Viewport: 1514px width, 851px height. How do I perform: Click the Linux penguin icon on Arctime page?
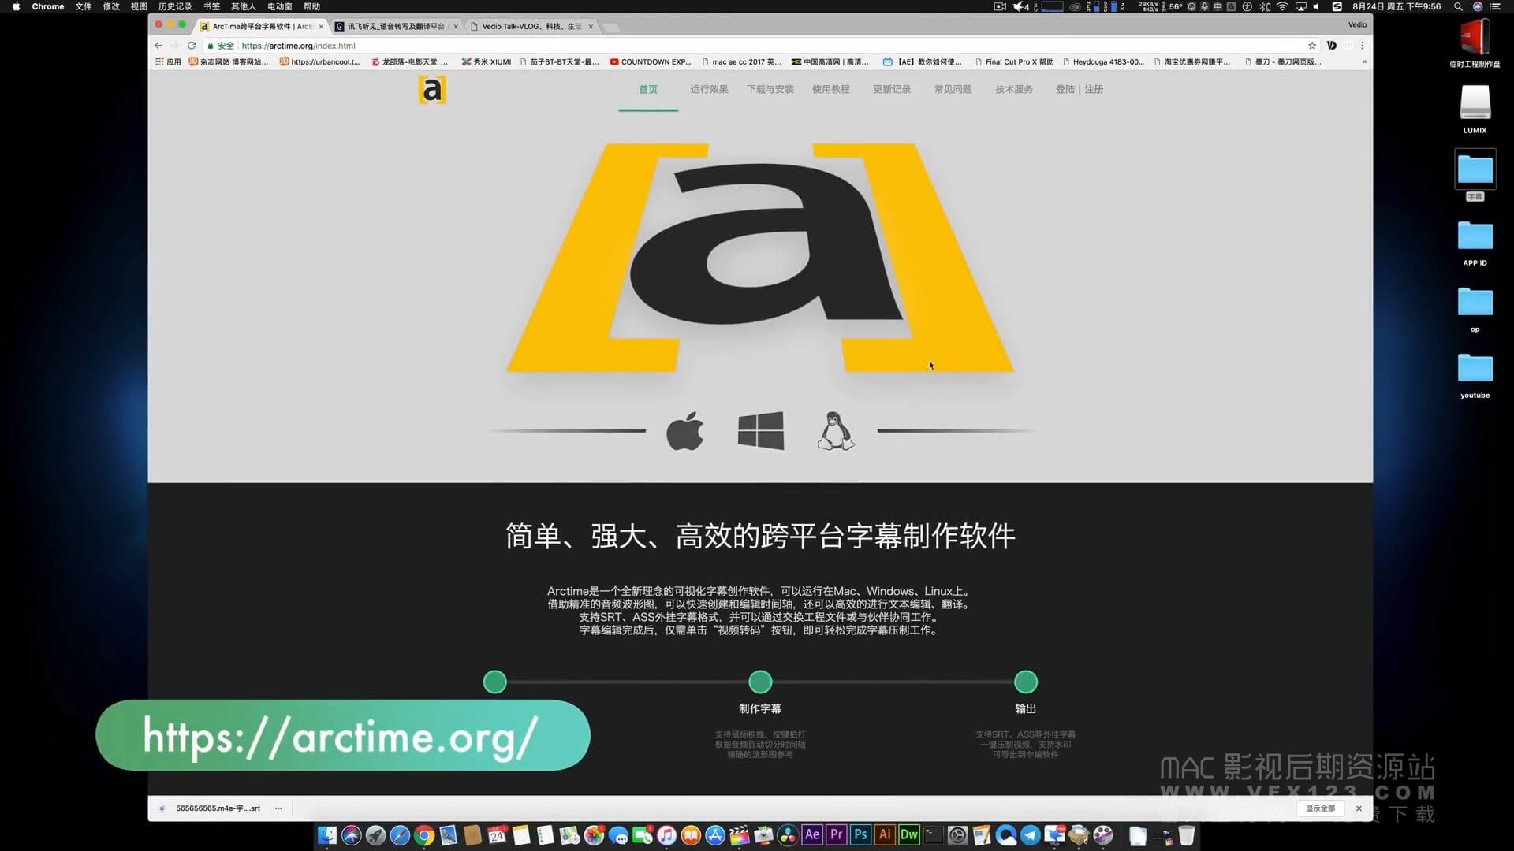coord(836,431)
